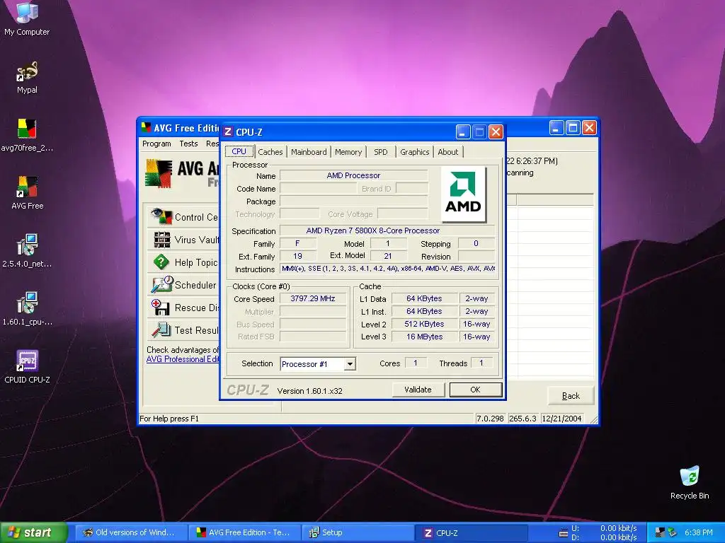The width and height of the screenshot is (725, 543).
Task: Switch to the Caches tab
Action: point(270,152)
